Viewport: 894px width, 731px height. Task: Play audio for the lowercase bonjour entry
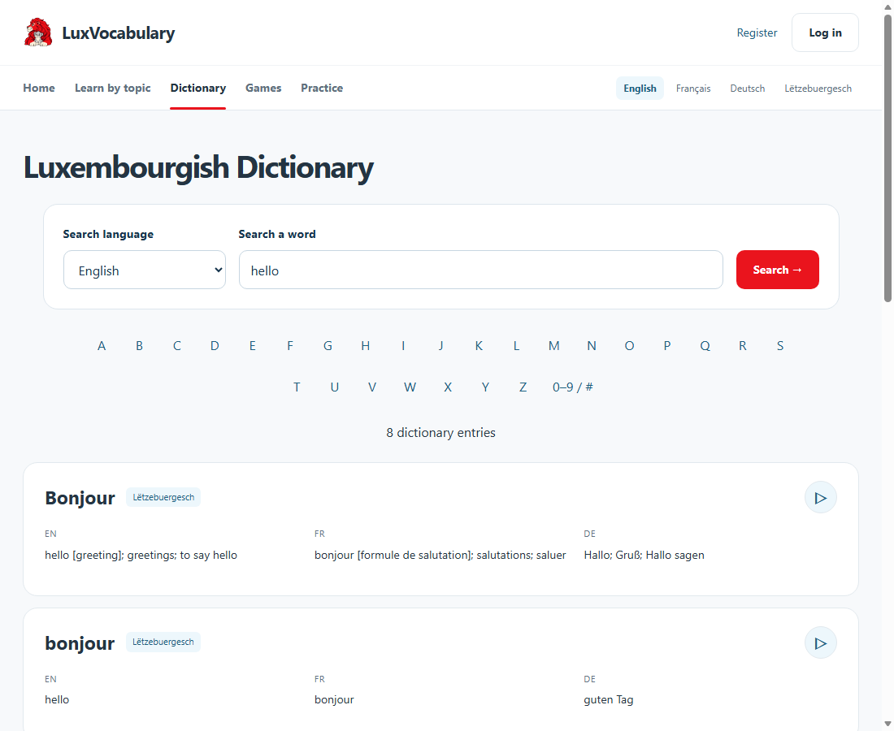click(x=821, y=643)
